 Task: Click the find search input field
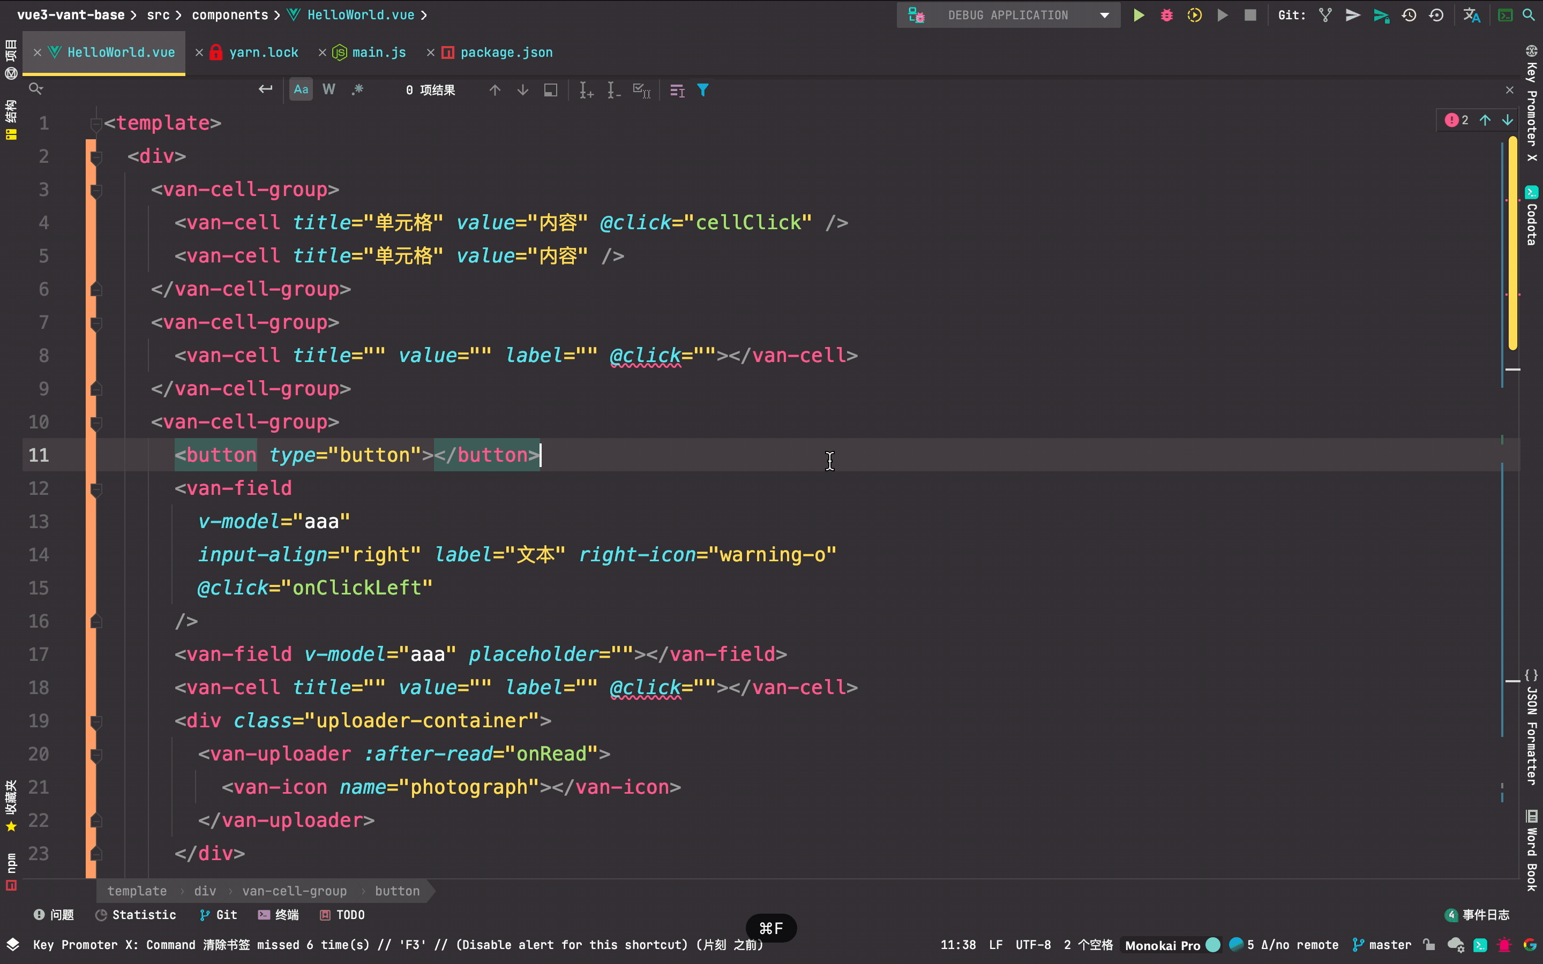coord(147,90)
